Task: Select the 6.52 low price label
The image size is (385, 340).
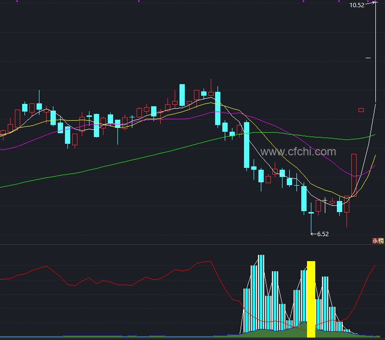Action: tap(322, 234)
